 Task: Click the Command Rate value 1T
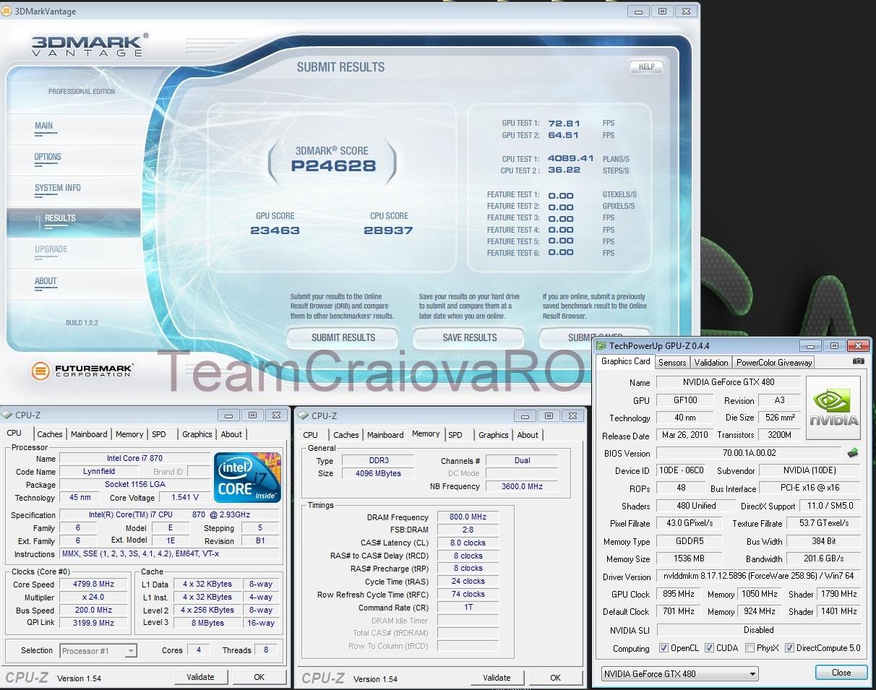pyautogui.click(x=468, y=607)
